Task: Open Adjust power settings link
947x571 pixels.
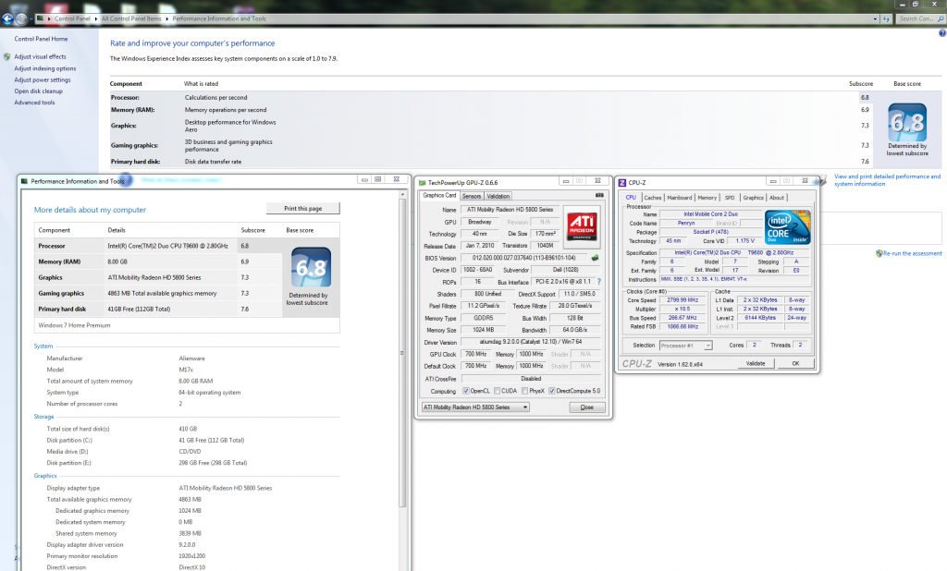Action: tap(43, 79)
